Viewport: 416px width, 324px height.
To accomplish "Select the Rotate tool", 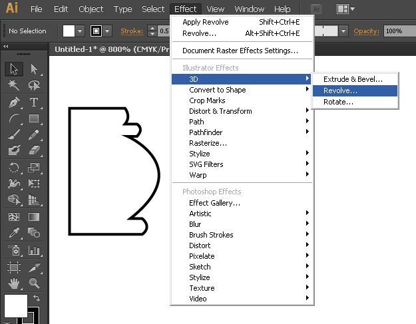I will (x=14, y=168).
